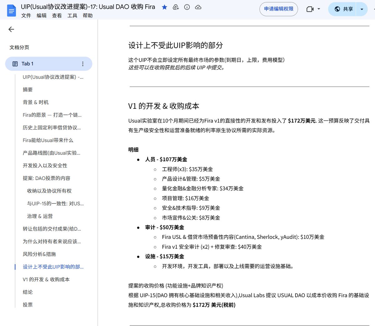Click italic line 这些可以在收购获批后的后续 UIP 中提交

pyautogui.click(x=177, y=68)
